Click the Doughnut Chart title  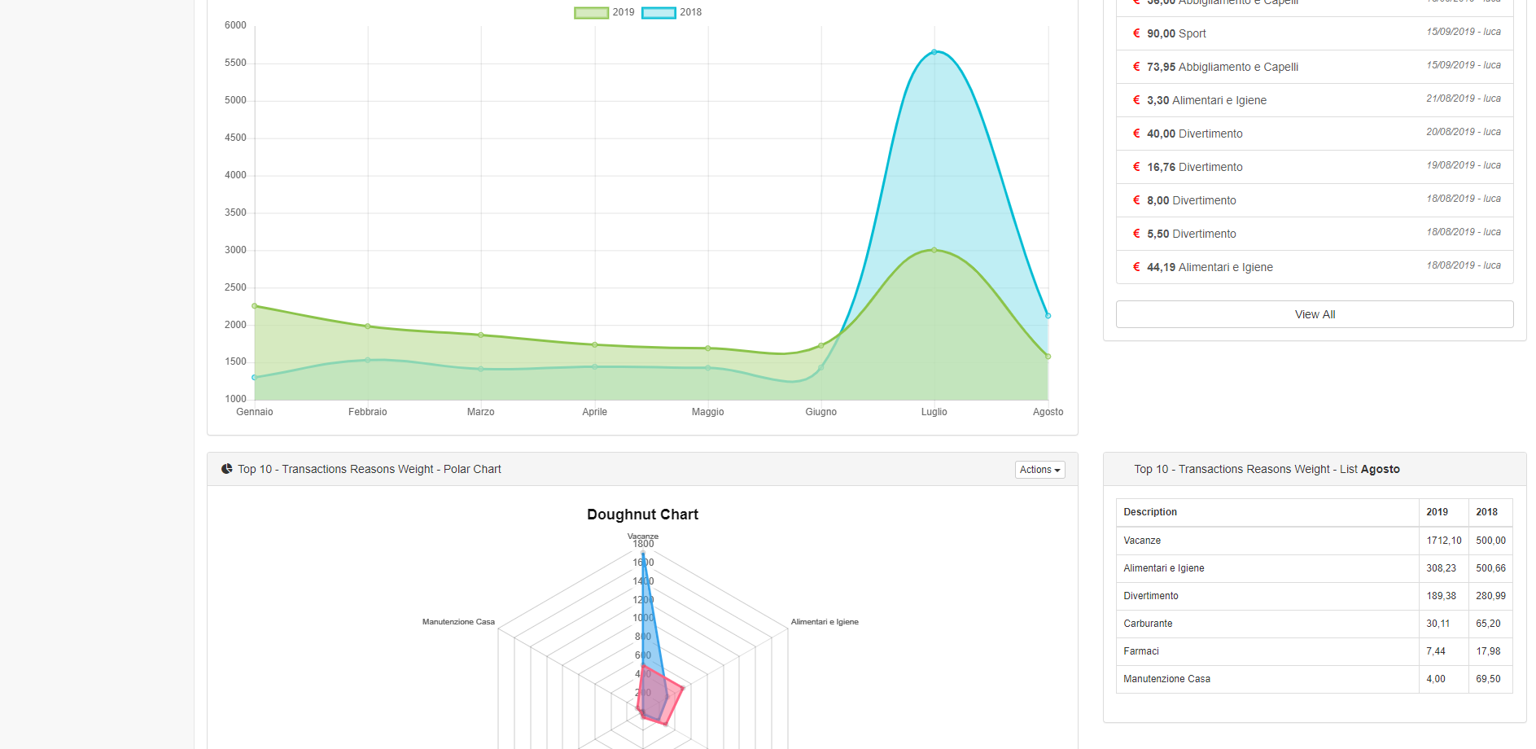click(642, 515)
